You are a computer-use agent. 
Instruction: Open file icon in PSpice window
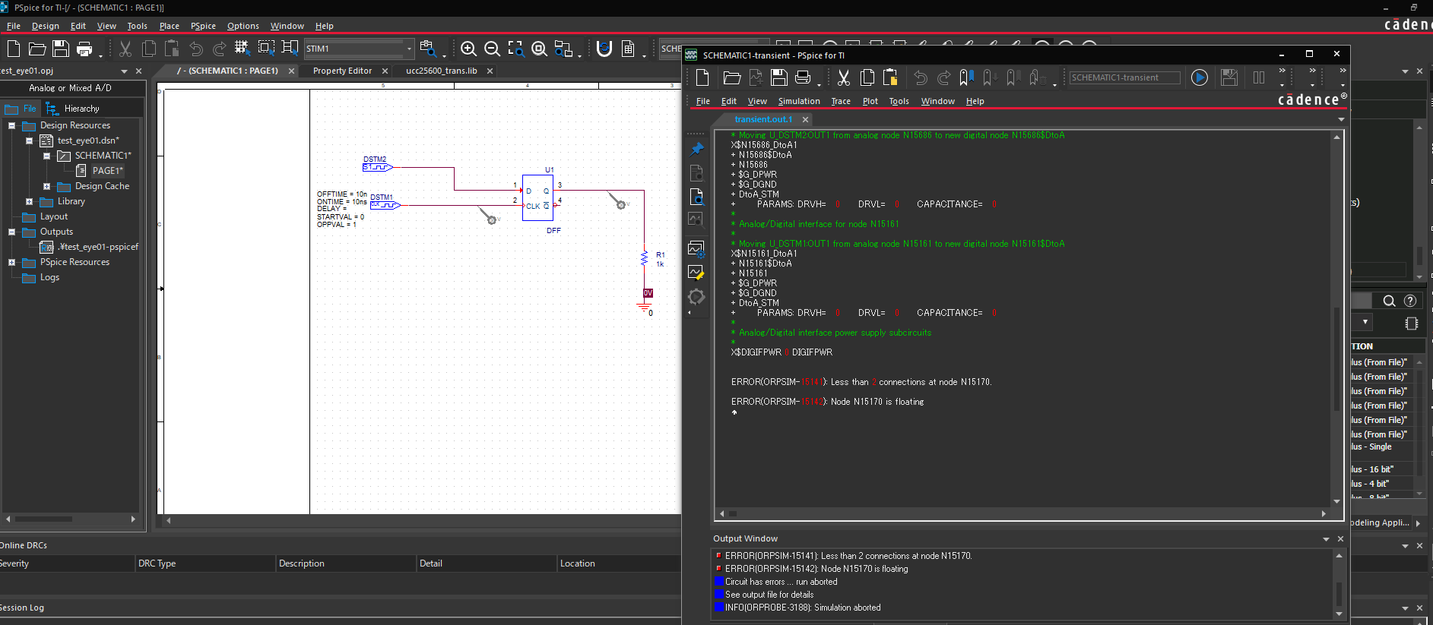point(732,77)
